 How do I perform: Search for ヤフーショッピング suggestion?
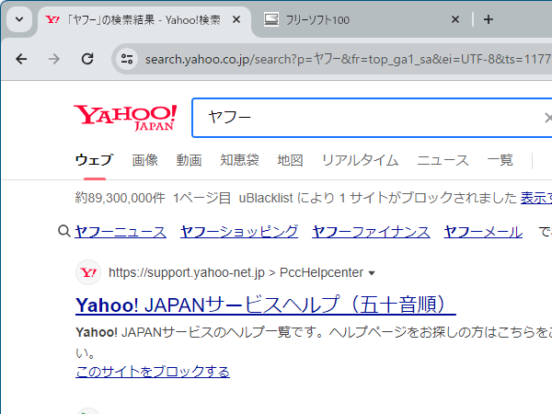pyautogui.click(x=239, y=232)
